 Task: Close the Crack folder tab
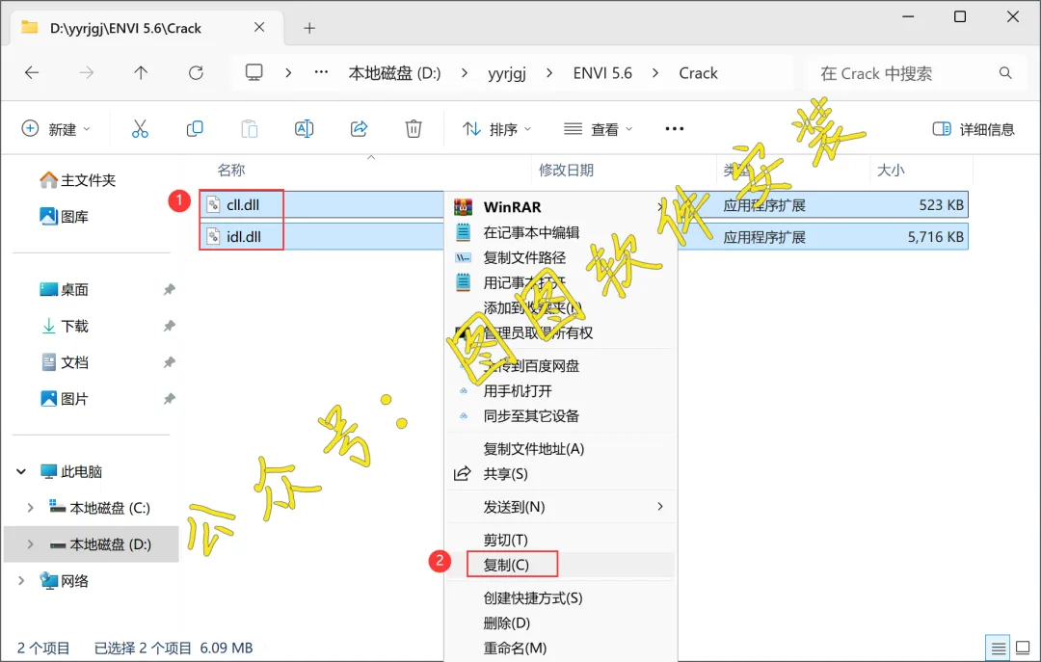(259, 27)
